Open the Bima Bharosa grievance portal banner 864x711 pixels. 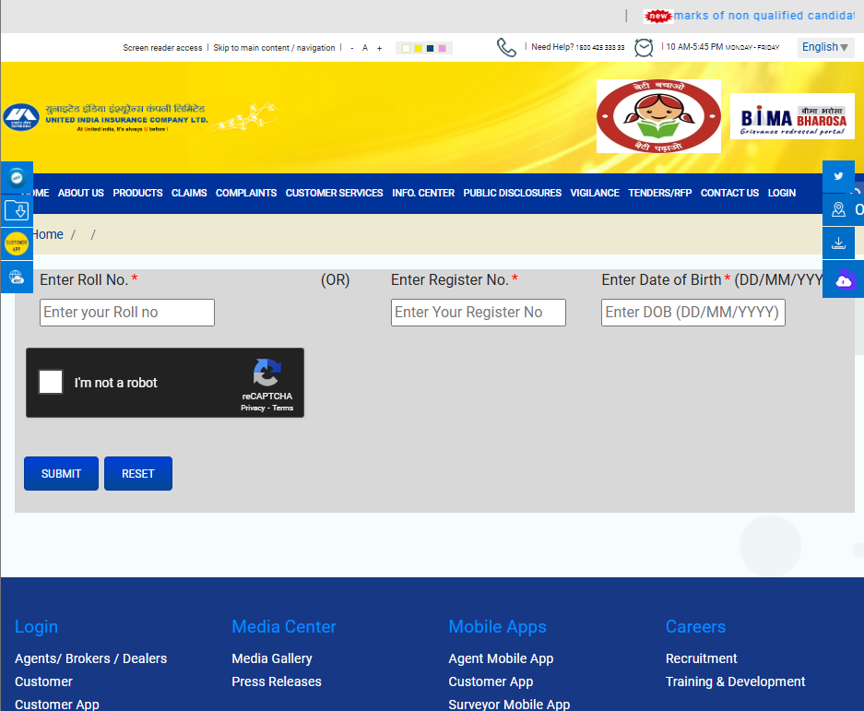click(x=792, y=116)
